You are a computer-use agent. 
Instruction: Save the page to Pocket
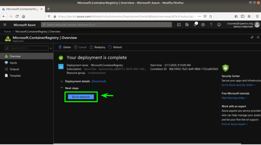pos(205,16)
